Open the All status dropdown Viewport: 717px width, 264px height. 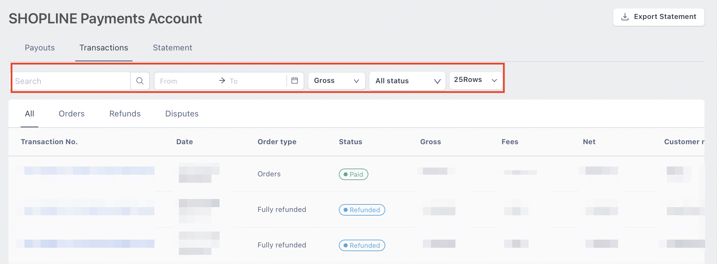click(x=407, y=81)
